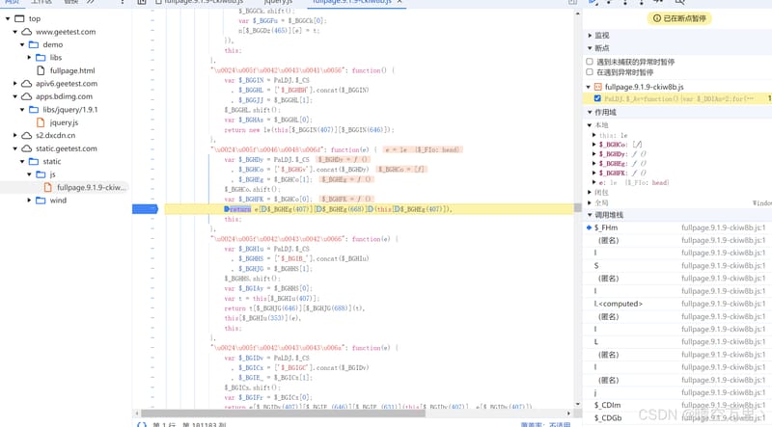The image size is (772, 427).
Task: Click the static folder icon
Action: (34, 161)
